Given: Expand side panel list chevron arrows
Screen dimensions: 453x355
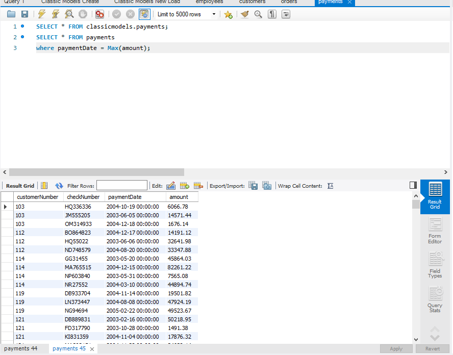Looking at the screenshot, I should (x=435, y=334).
